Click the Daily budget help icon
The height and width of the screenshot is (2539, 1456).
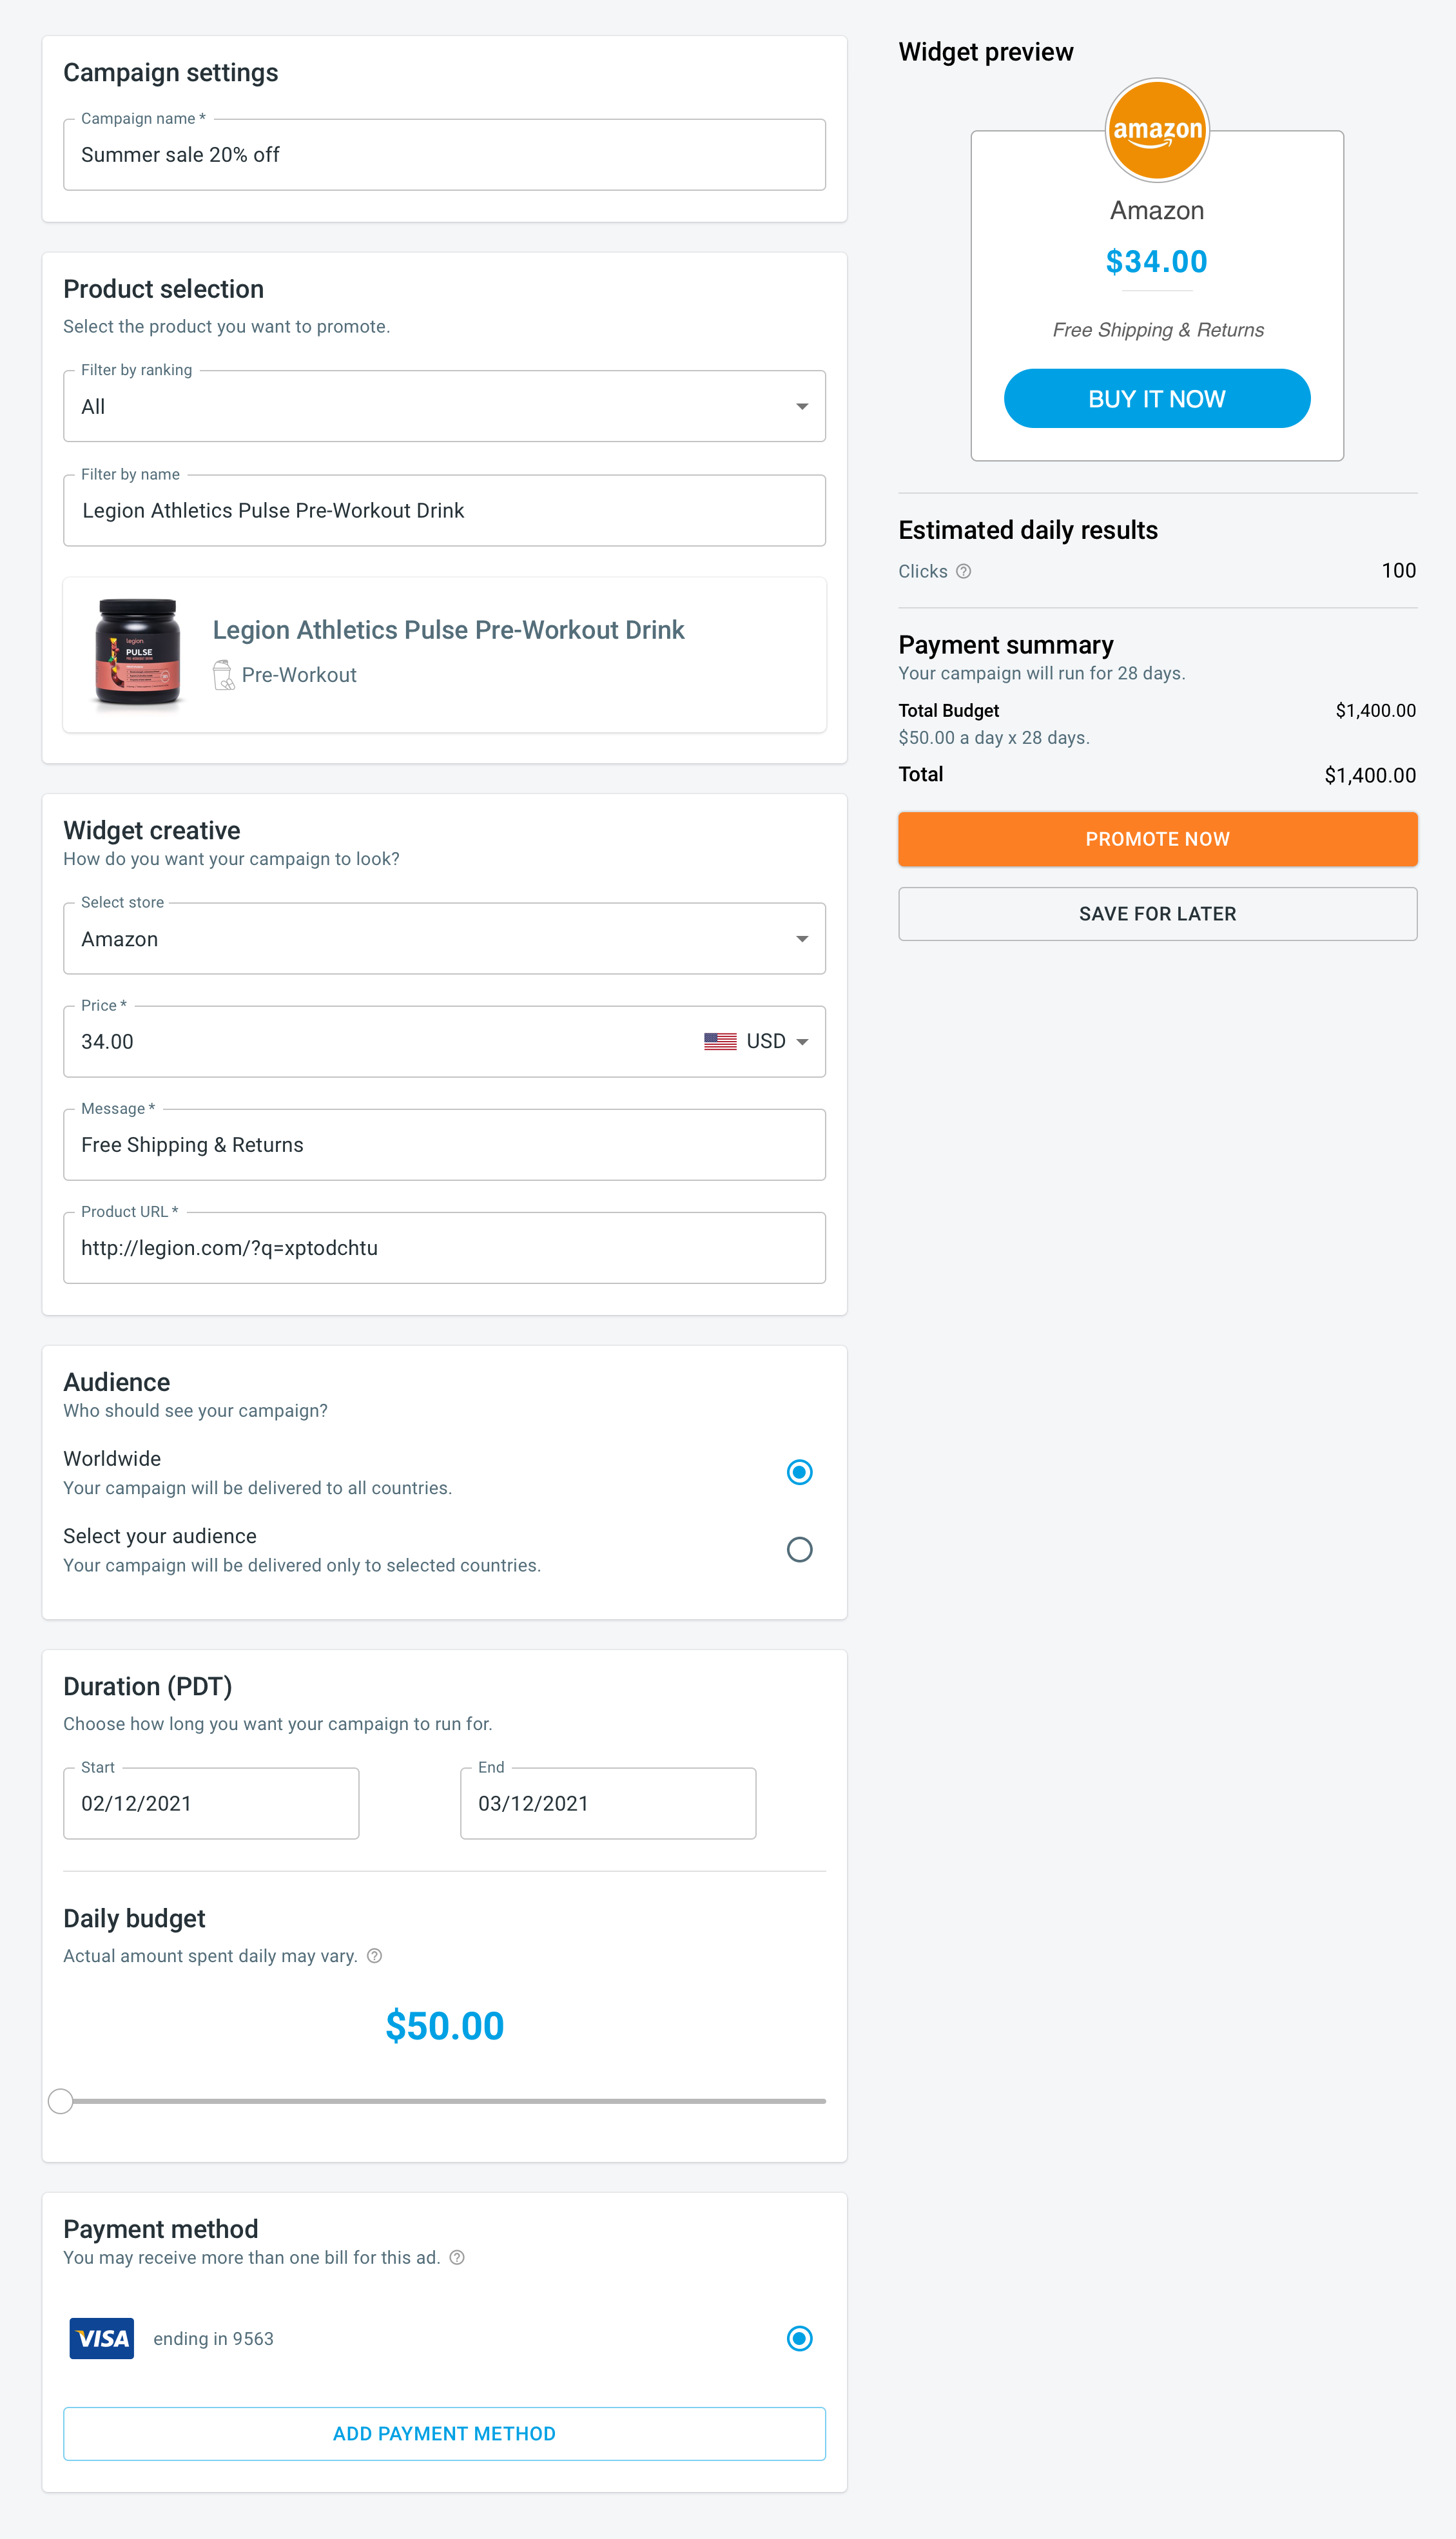(x=374, y=1956)
